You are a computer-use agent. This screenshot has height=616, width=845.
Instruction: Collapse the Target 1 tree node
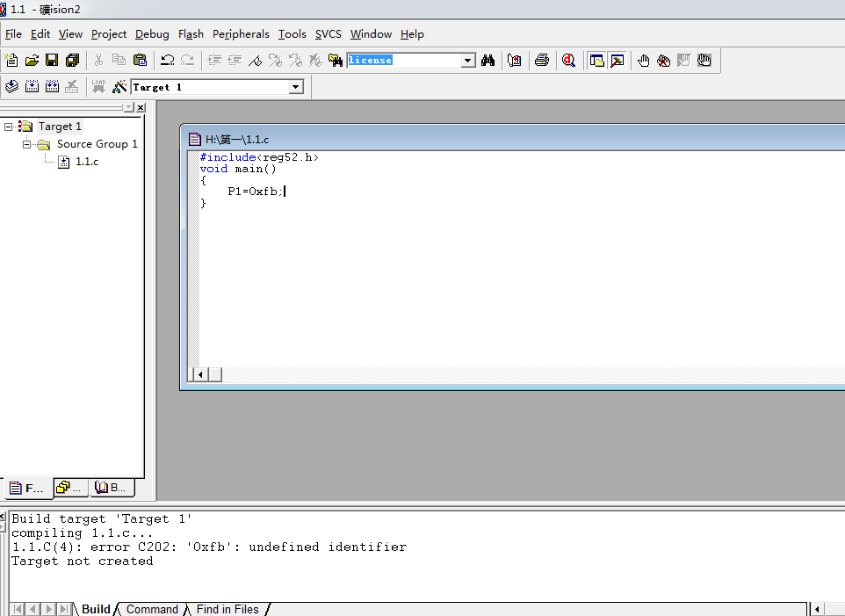click(x=8, y=127)
